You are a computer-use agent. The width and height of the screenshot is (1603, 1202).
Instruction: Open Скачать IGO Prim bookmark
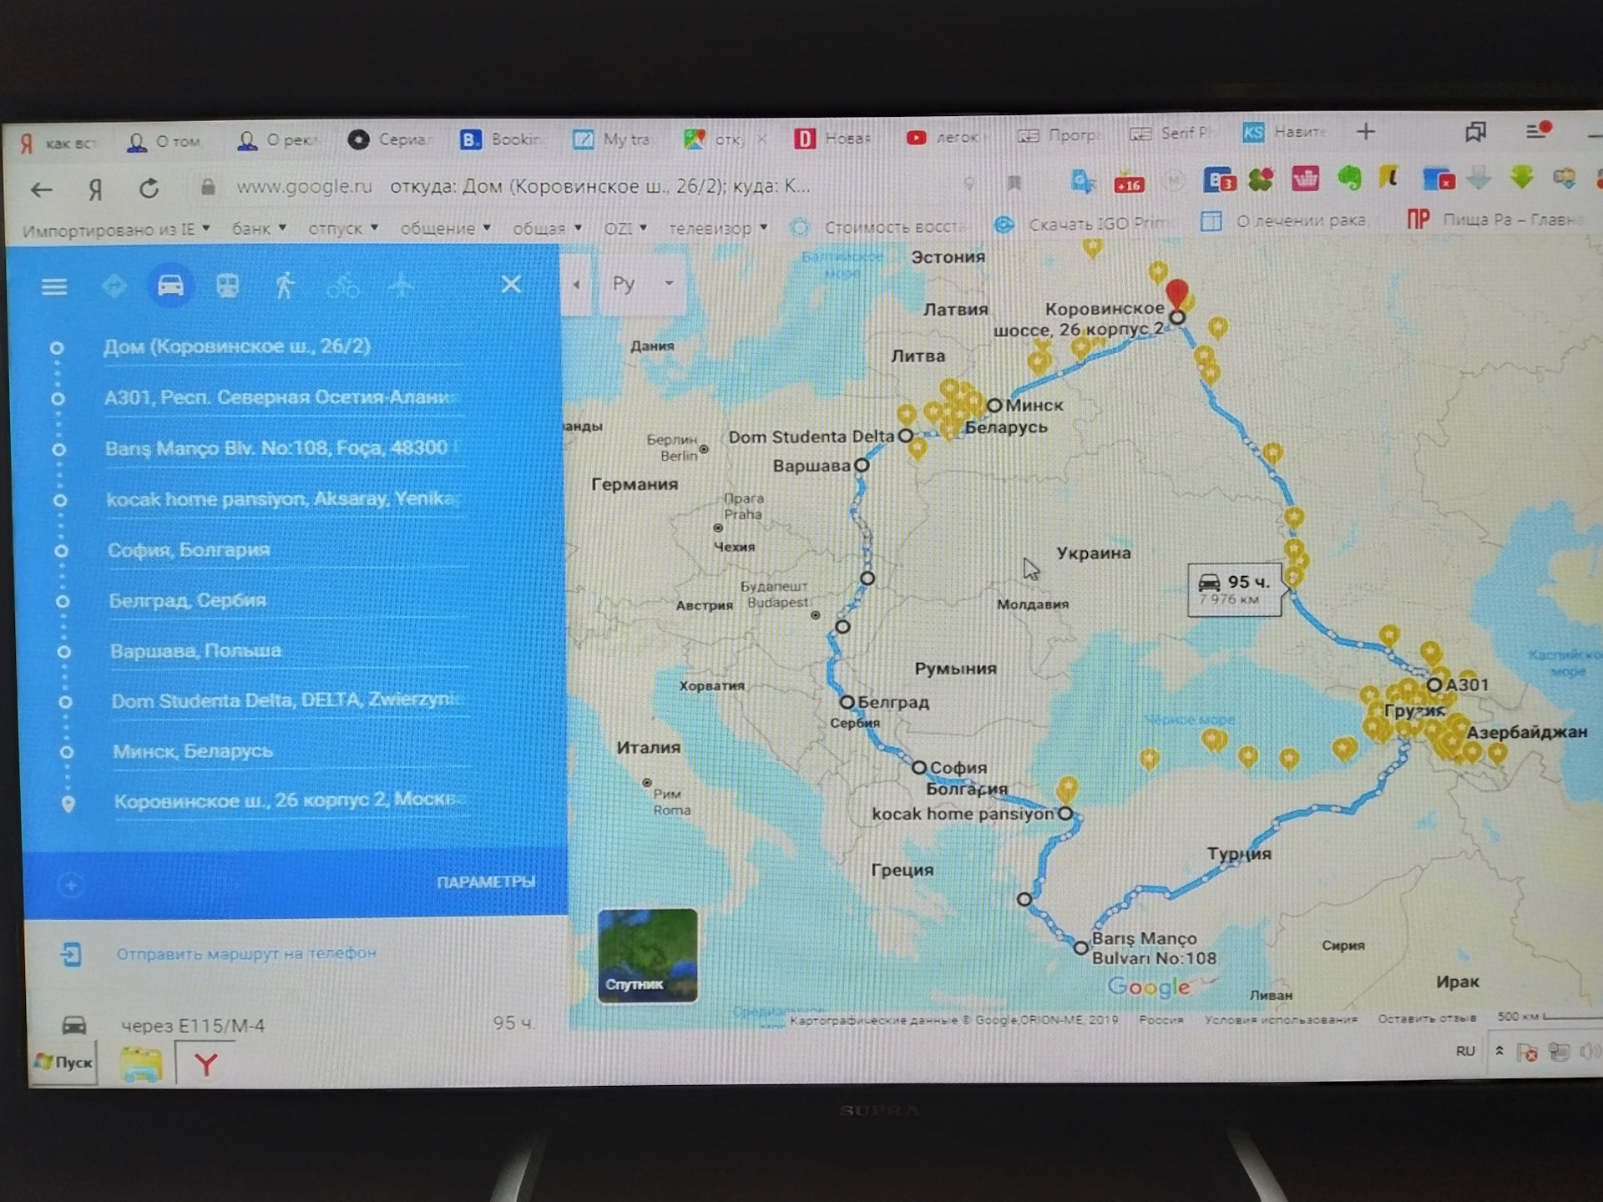[1082, 225]
